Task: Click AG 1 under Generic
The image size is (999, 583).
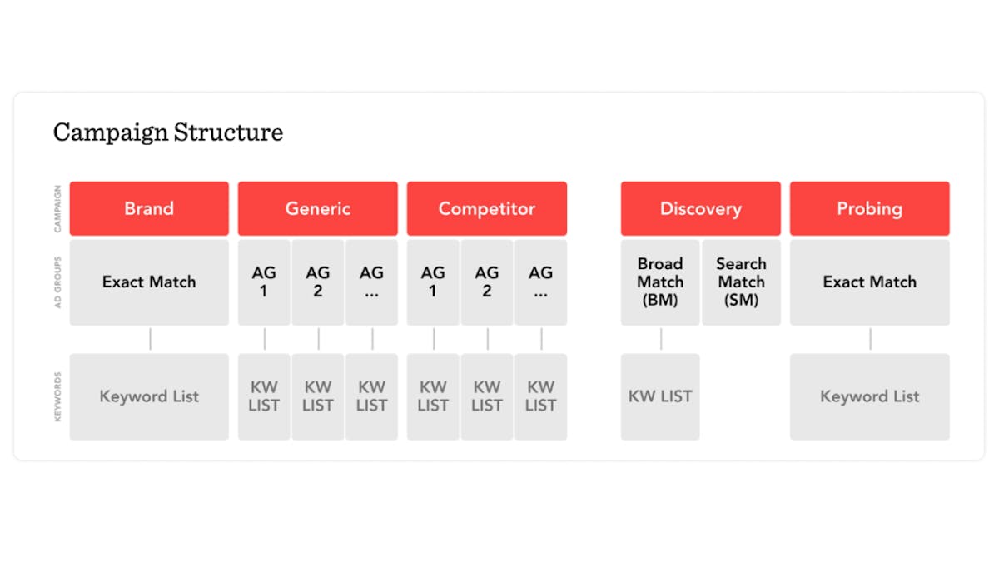Action: (x=264, y=282)
